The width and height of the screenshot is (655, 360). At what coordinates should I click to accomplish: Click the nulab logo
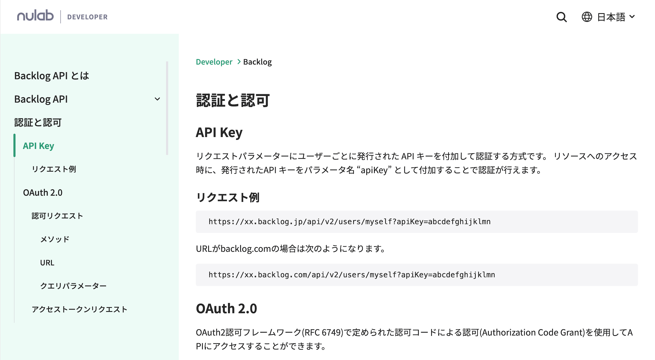click(35, 16)
